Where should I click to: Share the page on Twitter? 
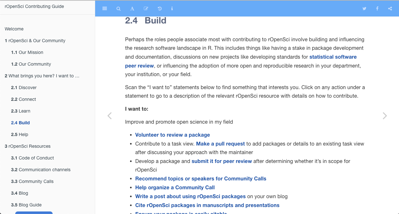364,9
